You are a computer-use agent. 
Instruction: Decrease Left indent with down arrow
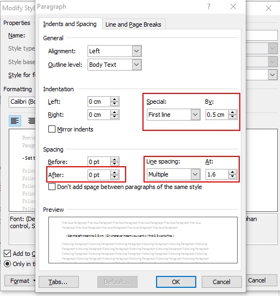pyautogui.click(x=115, y=104)
